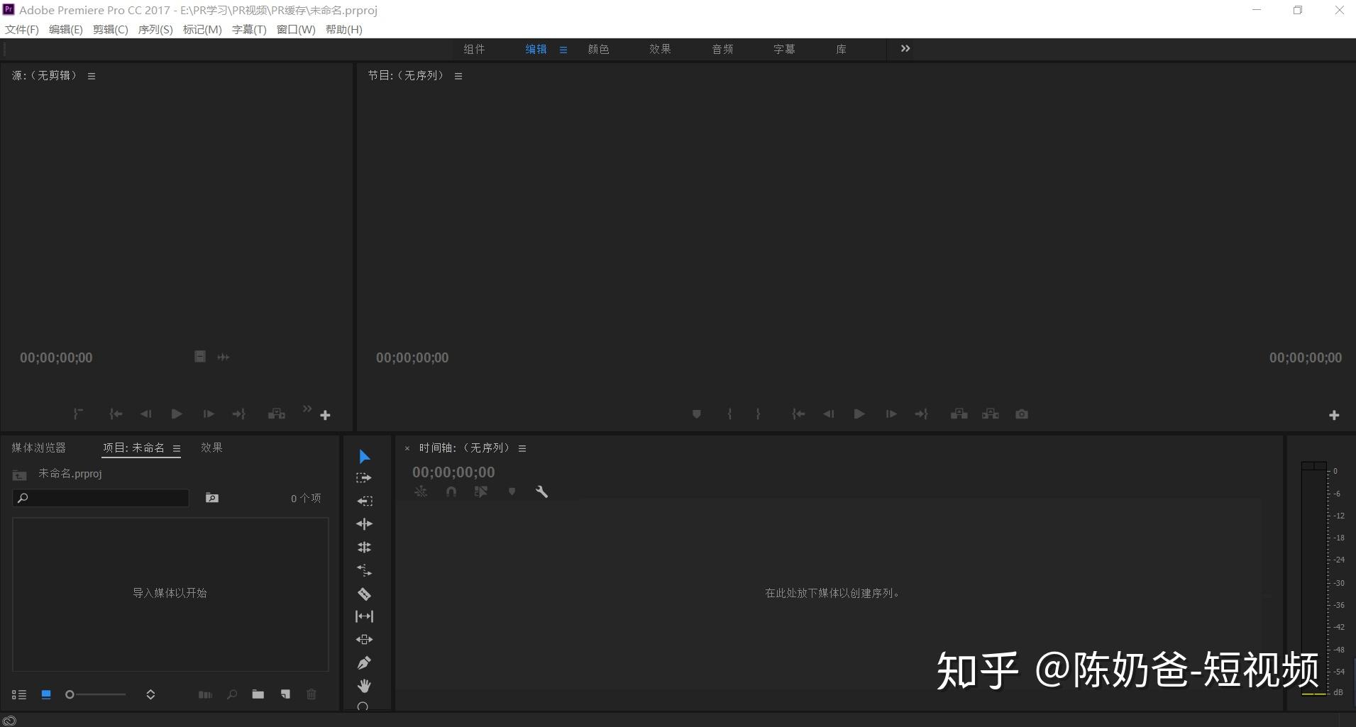
Task: Switch to 组件 workspace
Action: pyautogui.click(x=474, y=49)
